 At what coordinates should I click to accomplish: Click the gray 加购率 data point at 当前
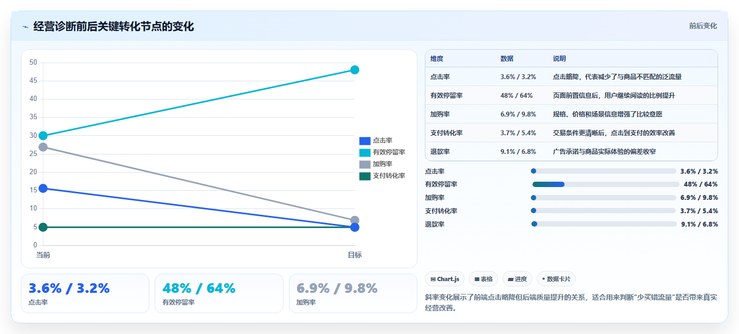point(43,147)
